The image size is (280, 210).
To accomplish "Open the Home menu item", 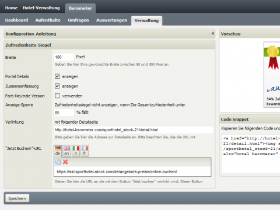I will coord(11,8).
